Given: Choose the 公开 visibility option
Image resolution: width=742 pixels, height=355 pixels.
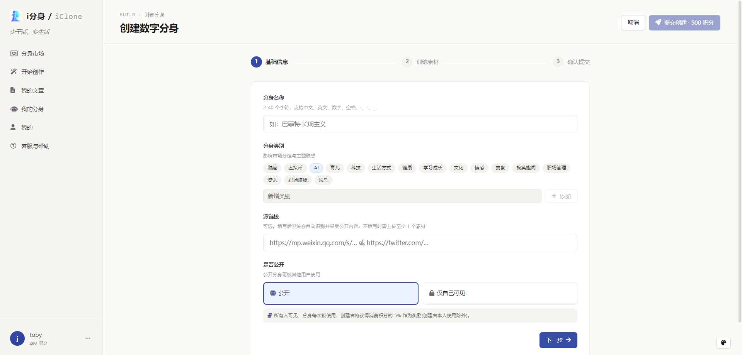Looking at the screenshot, I should [x=341, y=293].
